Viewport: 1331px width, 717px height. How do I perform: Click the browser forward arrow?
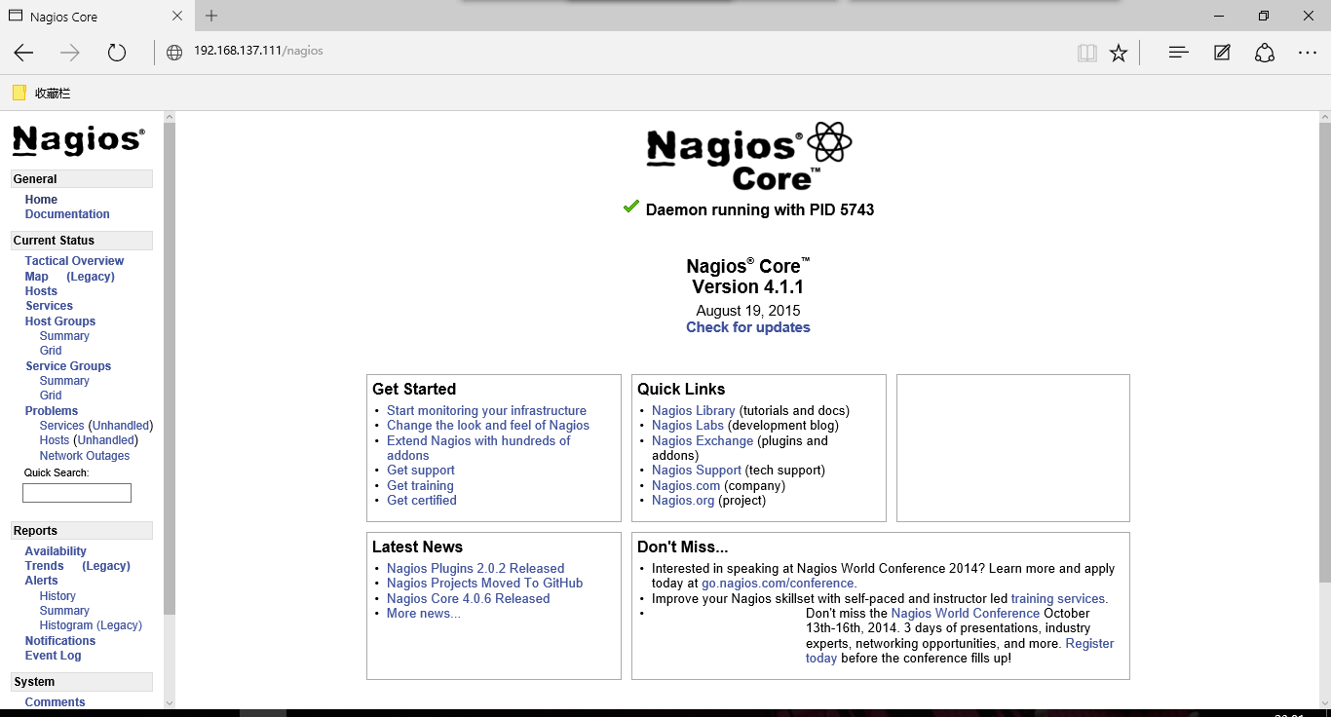click(x=70, y=53)
